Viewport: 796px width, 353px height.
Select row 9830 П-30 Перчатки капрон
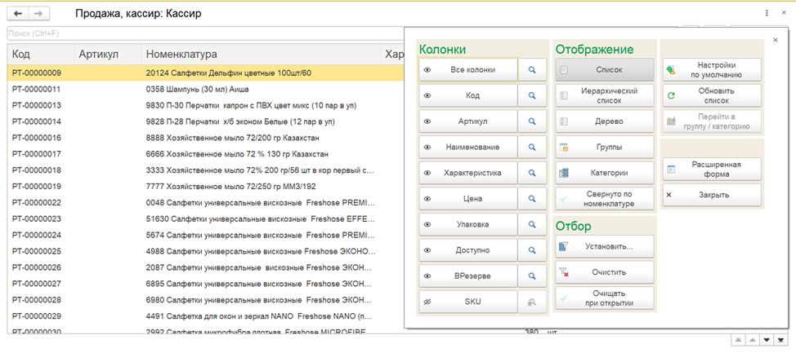pos(206,105)
